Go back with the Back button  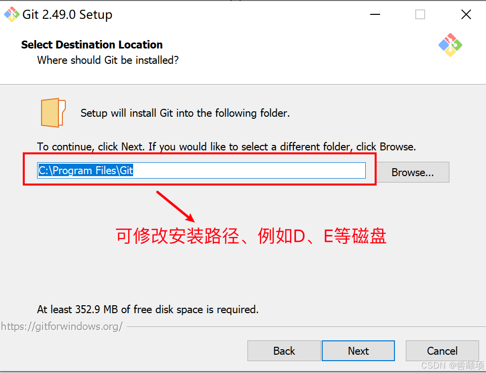point(284,351)
